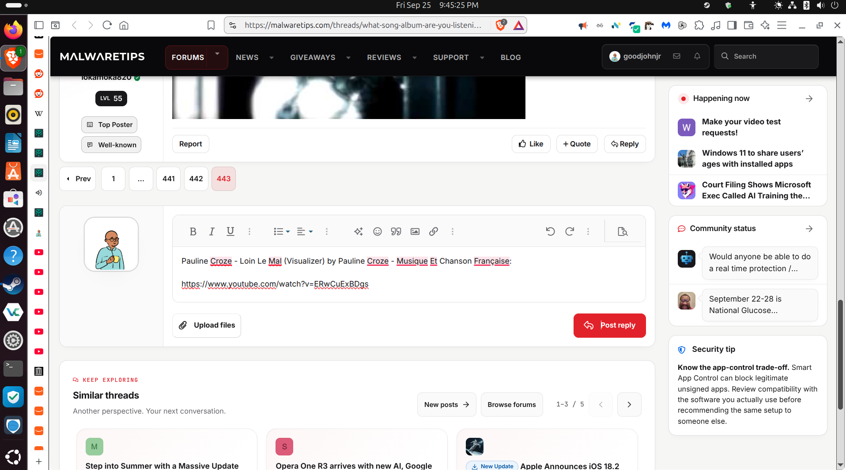This screenshot has width=846, height=470.
Task: Toggle underline formatting in reply editor
Action: click(230, 231)
